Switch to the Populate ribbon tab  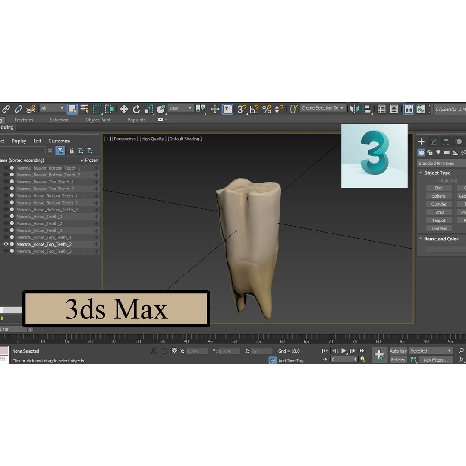tap(137, 120)
